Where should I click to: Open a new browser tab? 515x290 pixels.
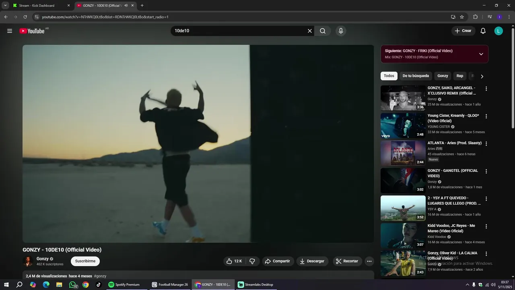click(142, 6)
